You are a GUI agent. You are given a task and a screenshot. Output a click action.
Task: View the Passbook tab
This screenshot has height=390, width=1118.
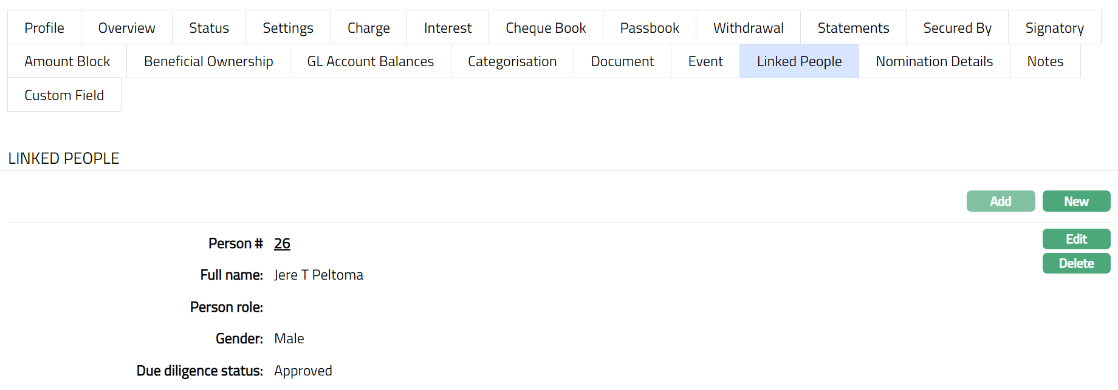coord(650,28)
